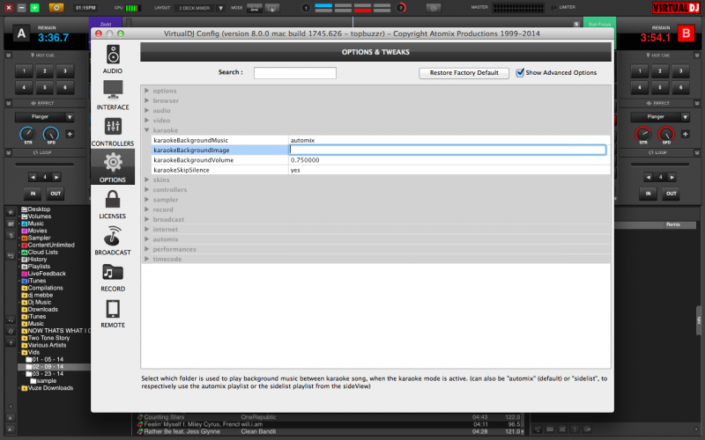705x440 pixels.
Task: Select ContentUnlimited in the folder tree
Action: [51, 246]
